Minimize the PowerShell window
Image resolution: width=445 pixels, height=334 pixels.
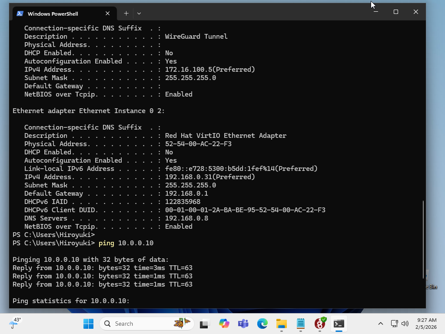pyautogui.click(x=376, y=12)
